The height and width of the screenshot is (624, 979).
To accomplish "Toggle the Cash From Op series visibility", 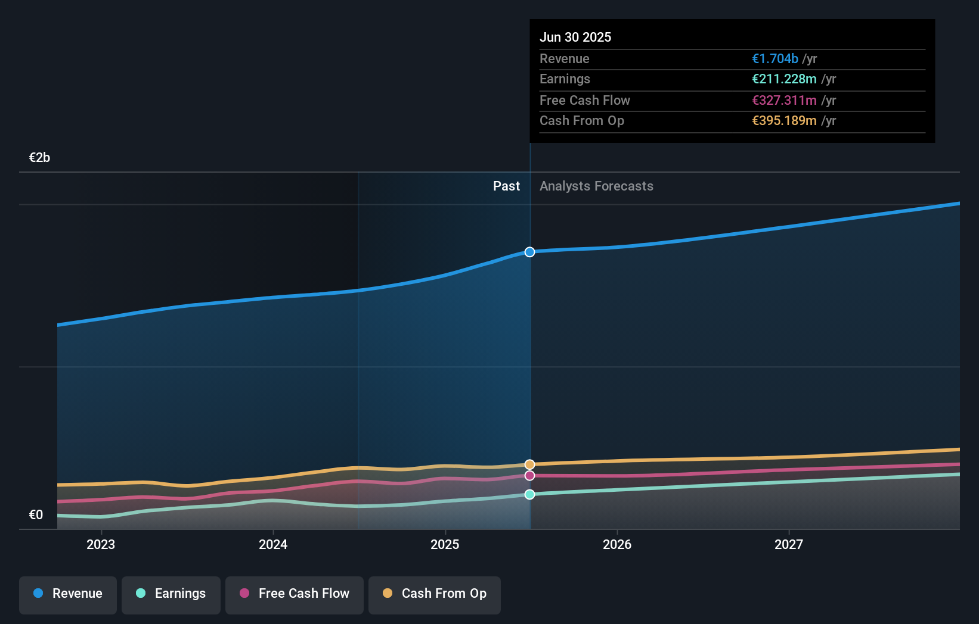I will click(434, 594).
